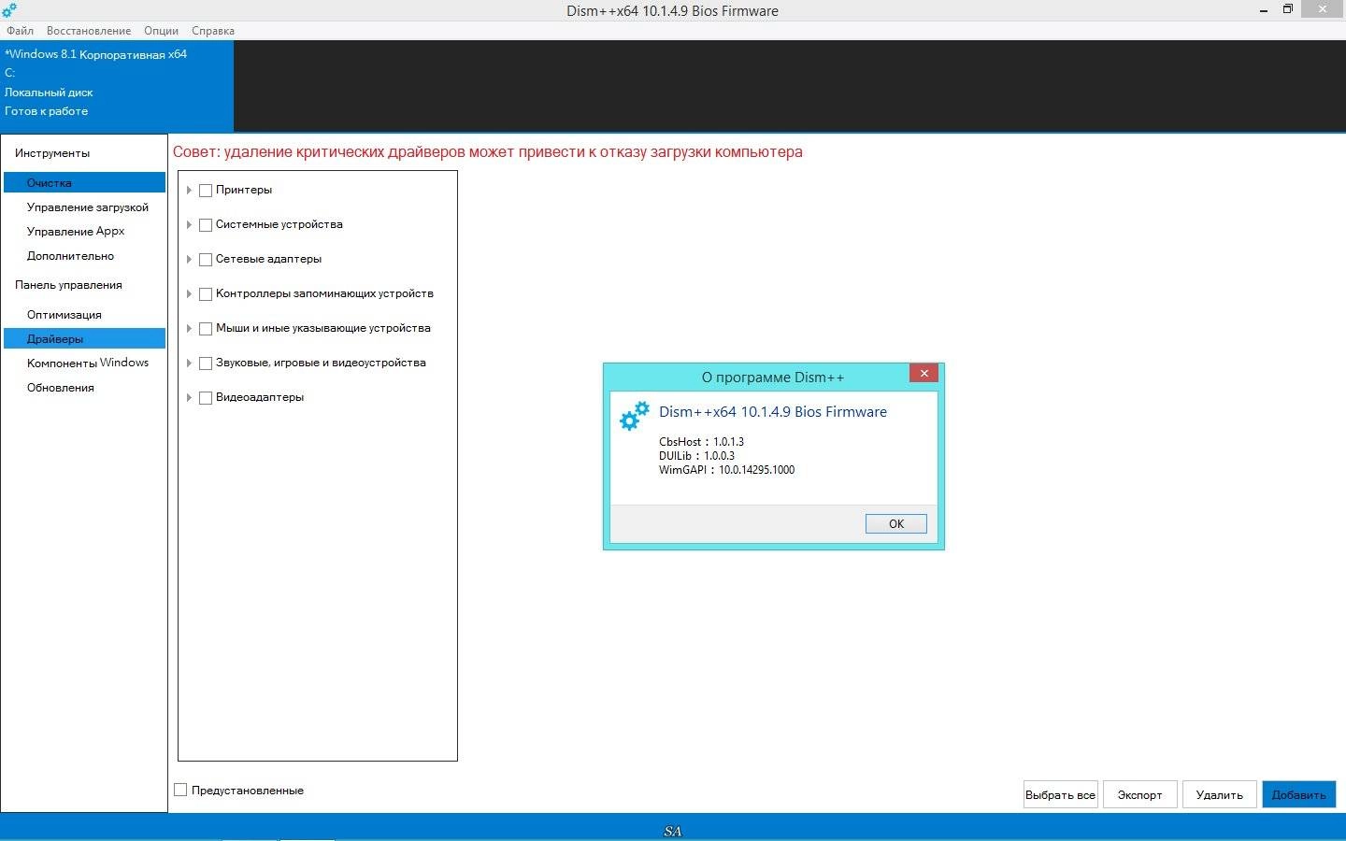1346x841 pixels.
Task: Expand the Принтеры tree node
Action: (189, 191)
